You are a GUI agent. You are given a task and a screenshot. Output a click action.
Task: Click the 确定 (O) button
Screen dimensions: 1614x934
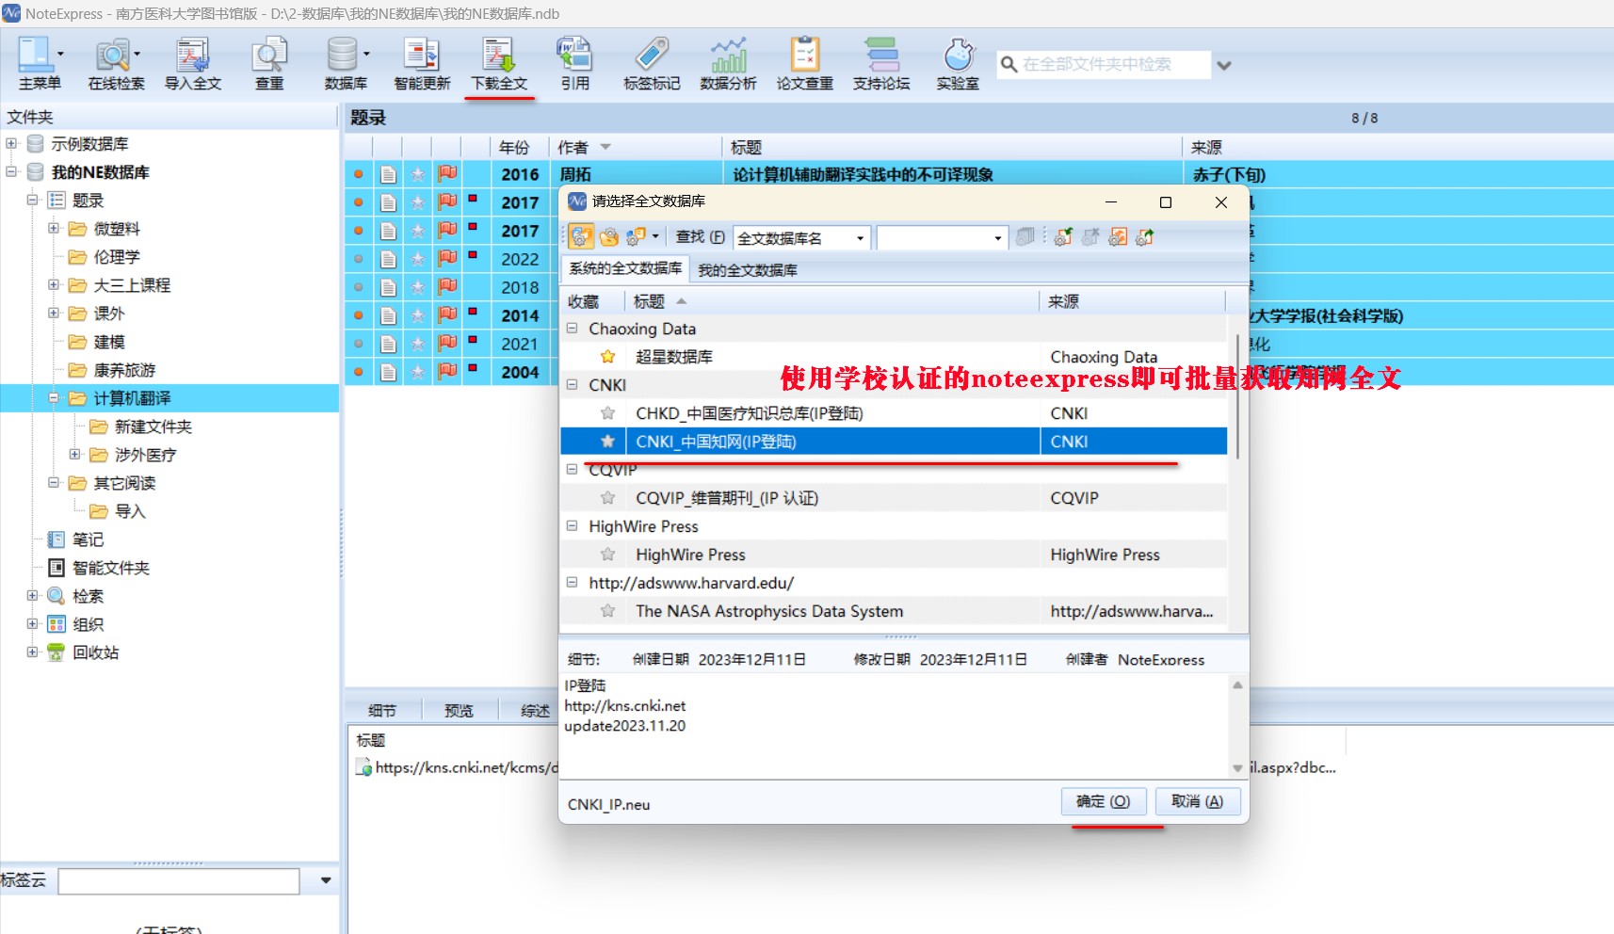click(x=1104, y=801)
